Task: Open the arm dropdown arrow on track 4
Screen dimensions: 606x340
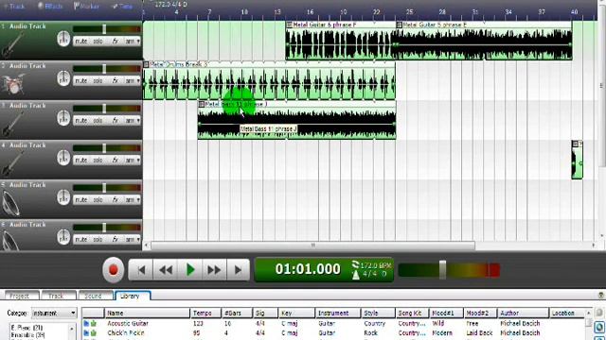Action: (x=138, y=160)
